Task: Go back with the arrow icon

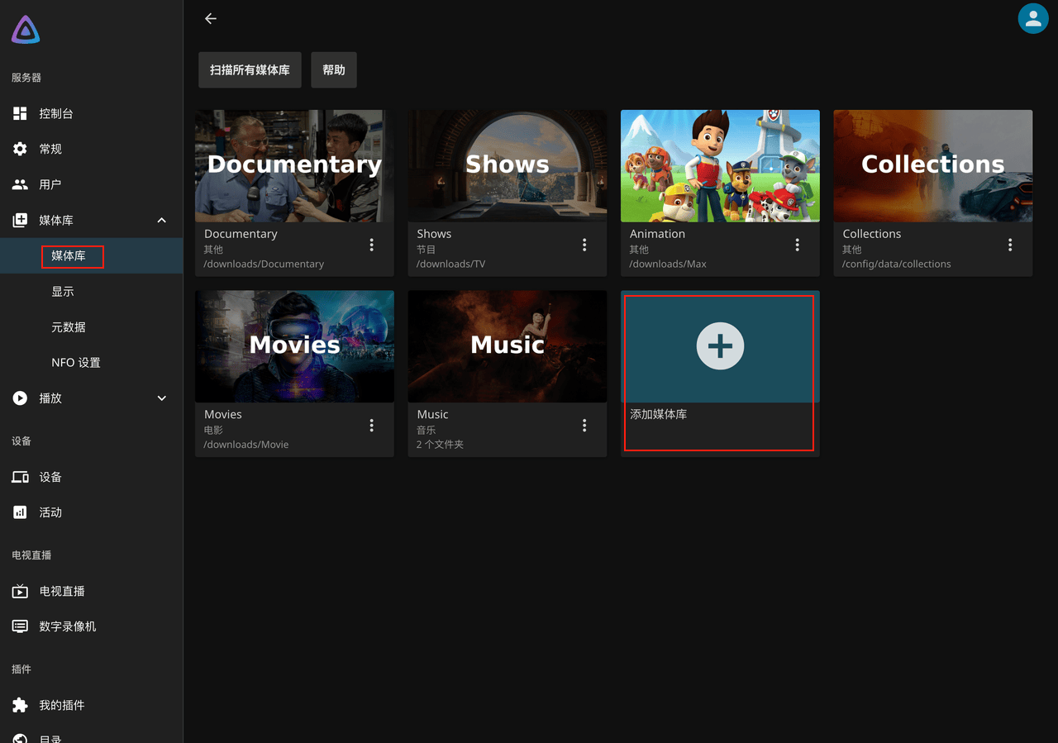Action: tap(211, 18)
